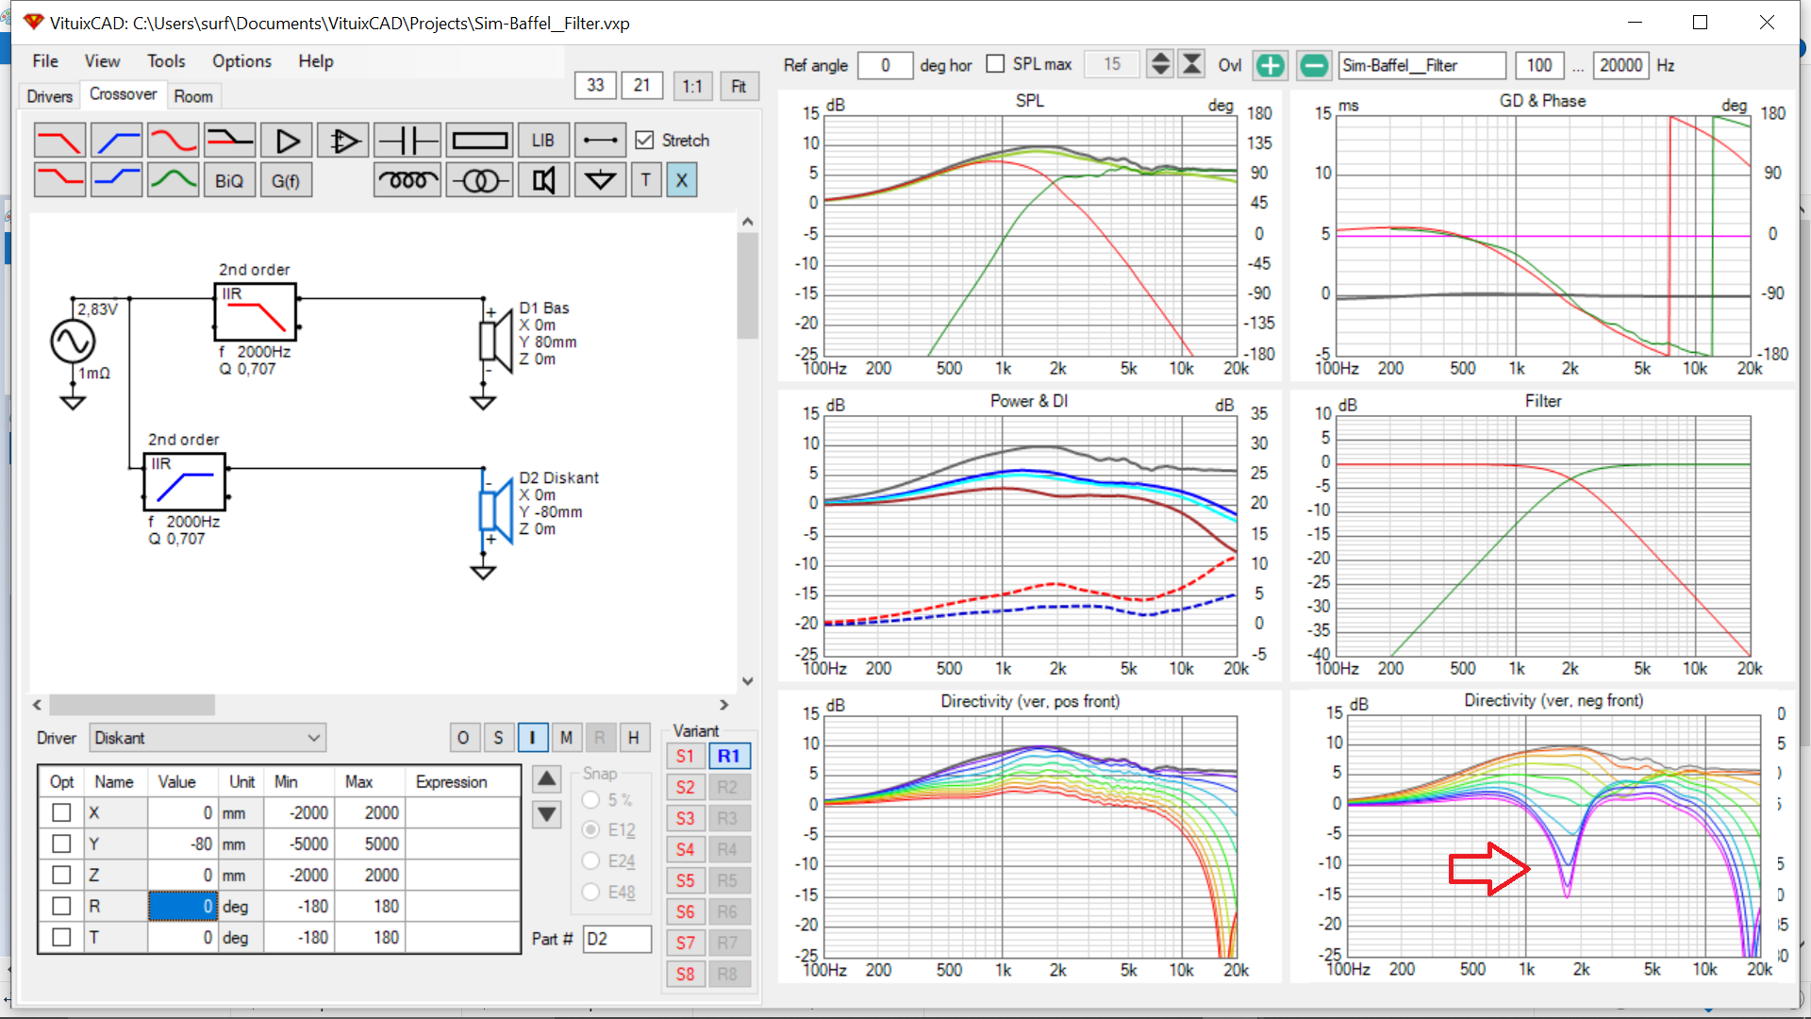This screenshot has width=1811, height=1019.
Task: Select the low-shelf red filter tool
Action: click(x=59, y=179)
